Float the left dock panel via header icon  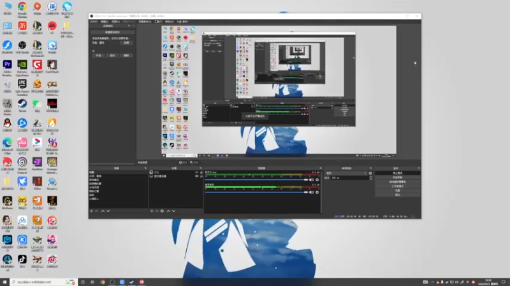[x=129, y=26]
